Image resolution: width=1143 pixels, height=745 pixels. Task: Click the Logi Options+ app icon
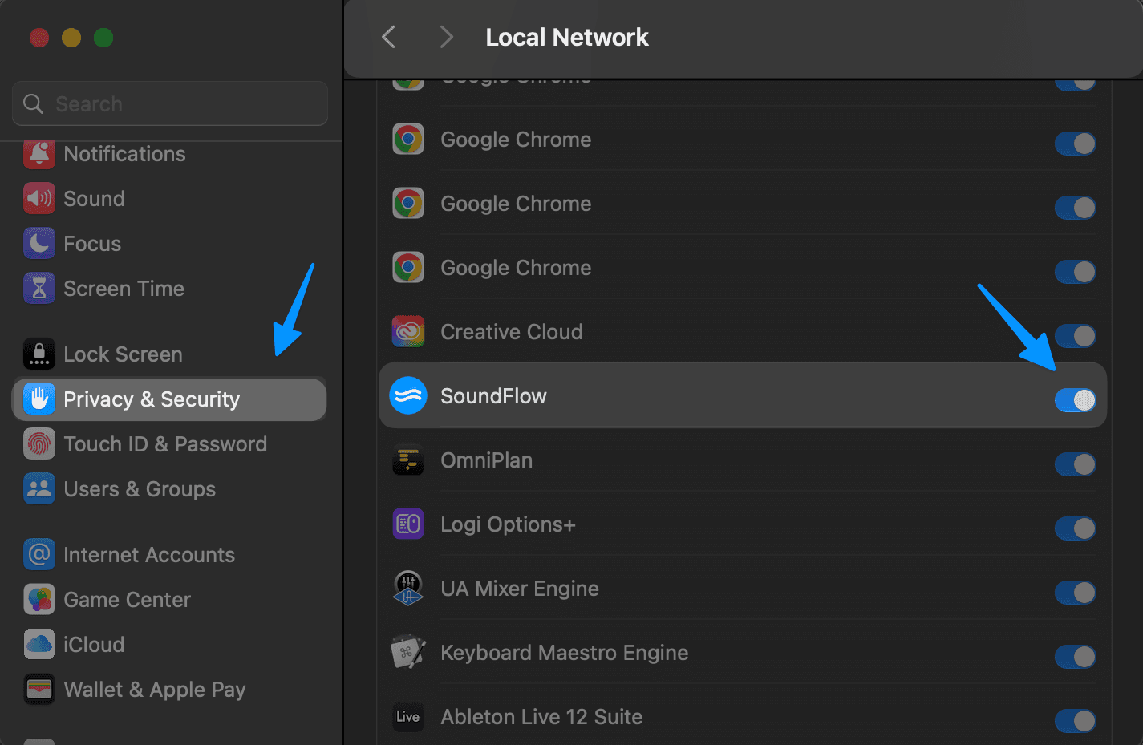[408, 524]
